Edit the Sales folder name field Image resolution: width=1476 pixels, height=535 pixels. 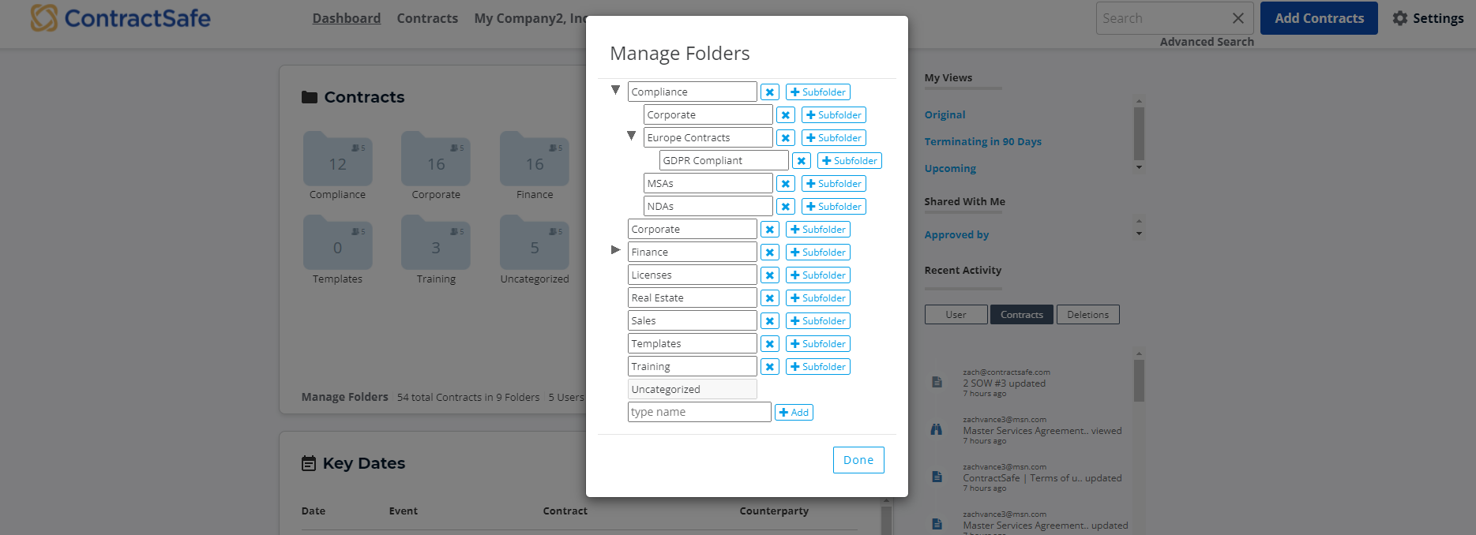coord(693,321)
